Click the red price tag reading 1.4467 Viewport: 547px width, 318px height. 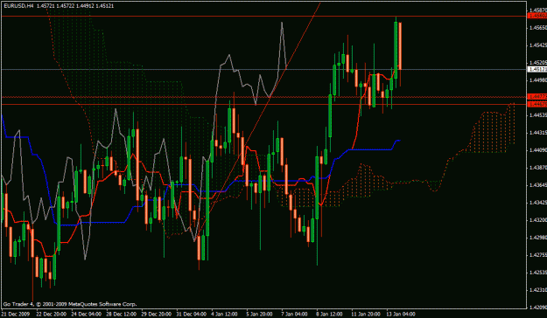[537, 104]
